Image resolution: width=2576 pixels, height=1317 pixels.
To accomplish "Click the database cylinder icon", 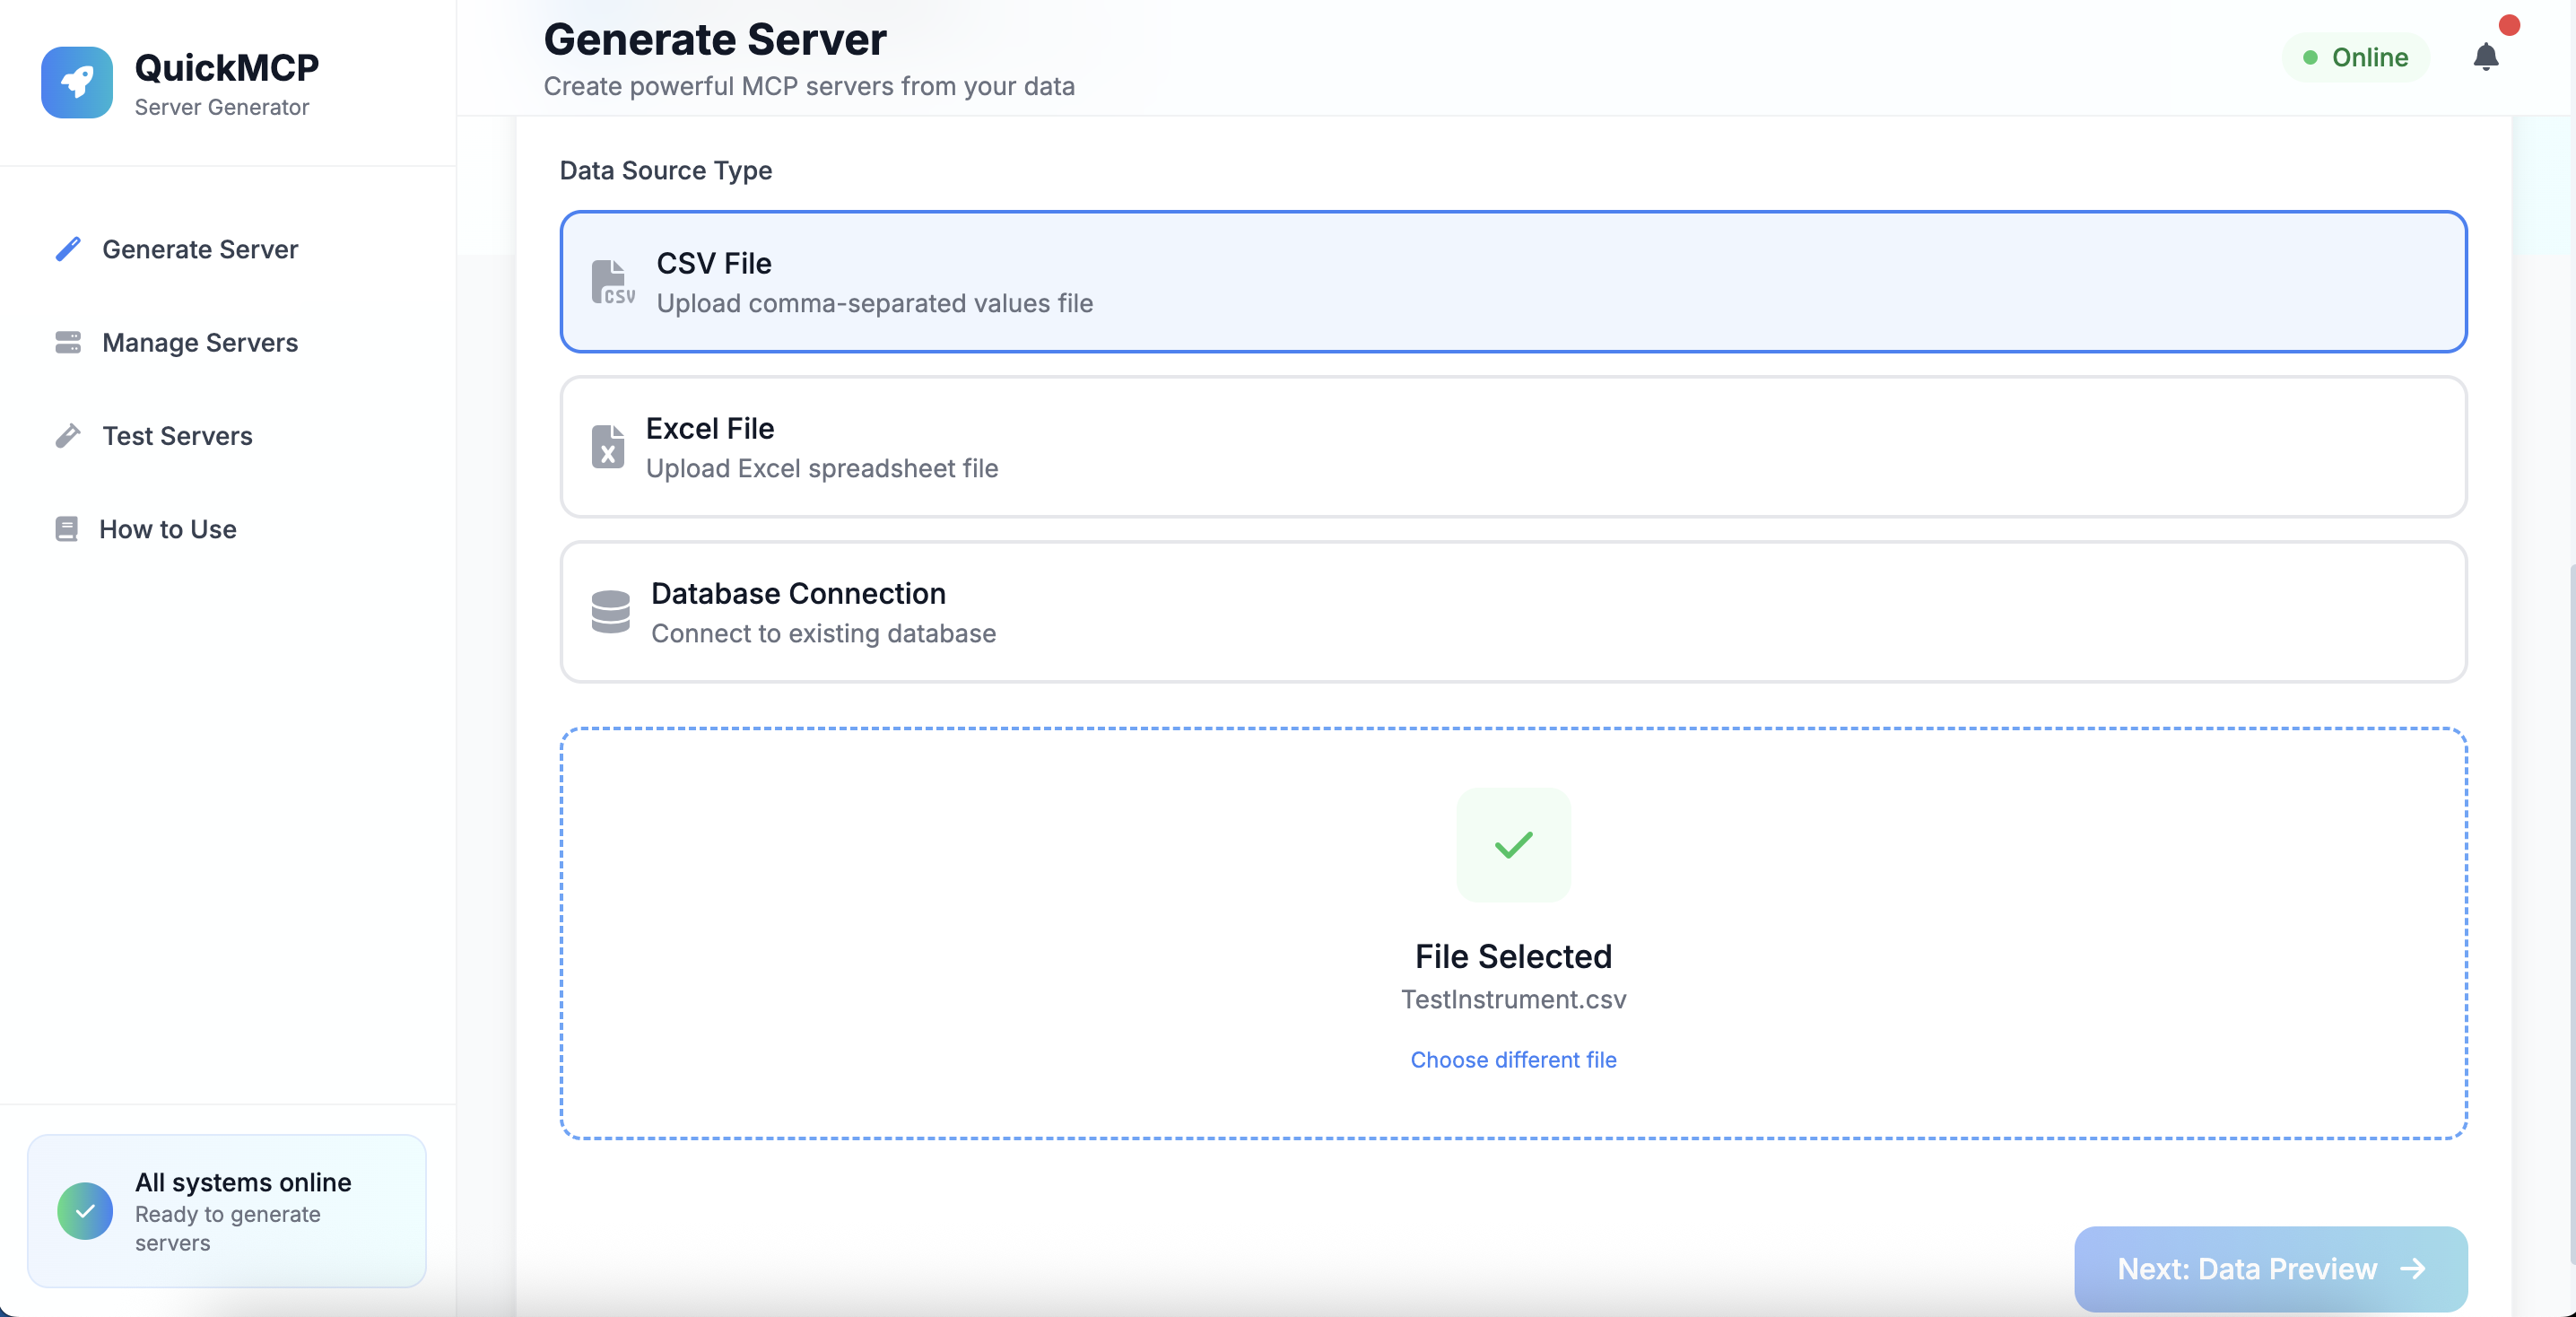I will point(610,612).
